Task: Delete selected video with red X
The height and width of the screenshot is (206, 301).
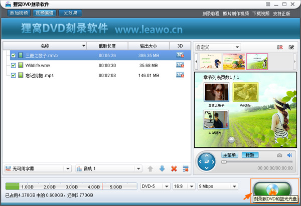Action: pyautogui.click(x=174, y=169)
